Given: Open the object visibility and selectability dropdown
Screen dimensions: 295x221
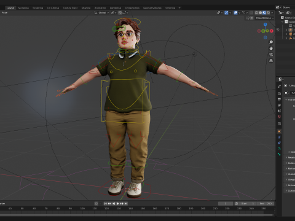Looking at the screenshot, I should coord(220,13).
